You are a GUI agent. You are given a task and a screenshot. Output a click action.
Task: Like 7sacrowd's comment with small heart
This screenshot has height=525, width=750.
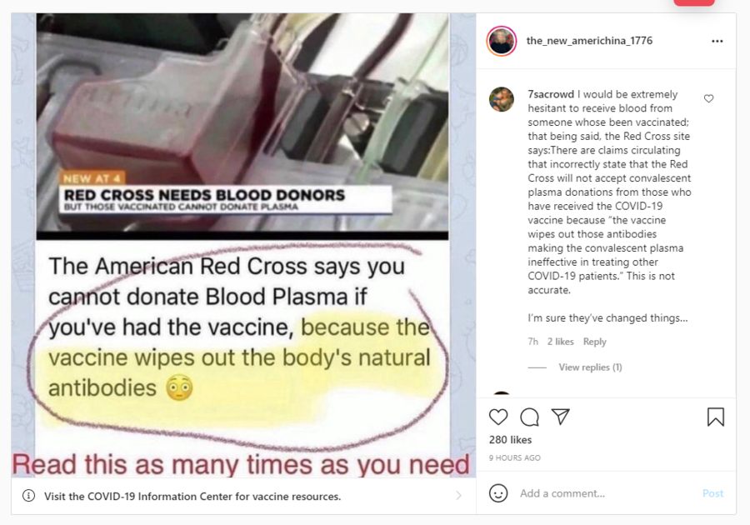(x=709, y=98)
